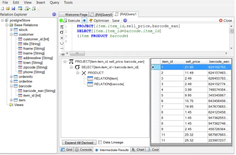Screen dimensions: 236x155
Task: Open the Chart tab
Action: pos(138,149)
